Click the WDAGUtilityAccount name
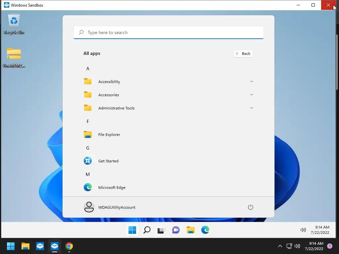Screen dimensions: 339x254 (x=117, y=207)
